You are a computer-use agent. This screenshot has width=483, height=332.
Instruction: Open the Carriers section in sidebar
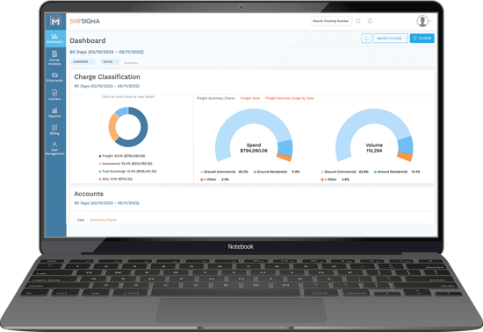(54, 95)
